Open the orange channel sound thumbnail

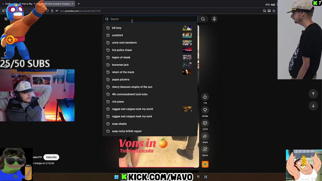205,164
